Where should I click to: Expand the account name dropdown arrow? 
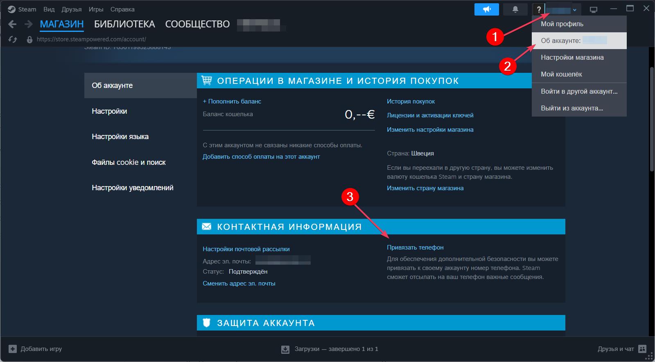tap(574, 10)
